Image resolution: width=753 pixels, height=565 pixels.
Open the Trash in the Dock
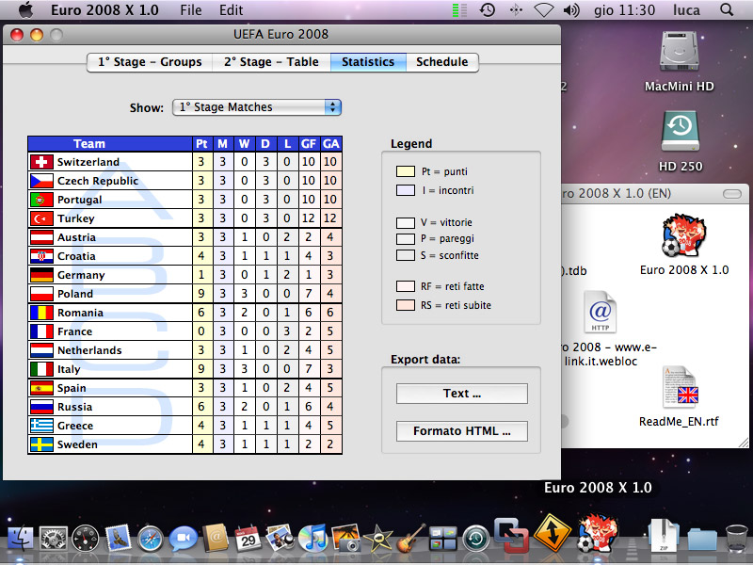[736, 538]
